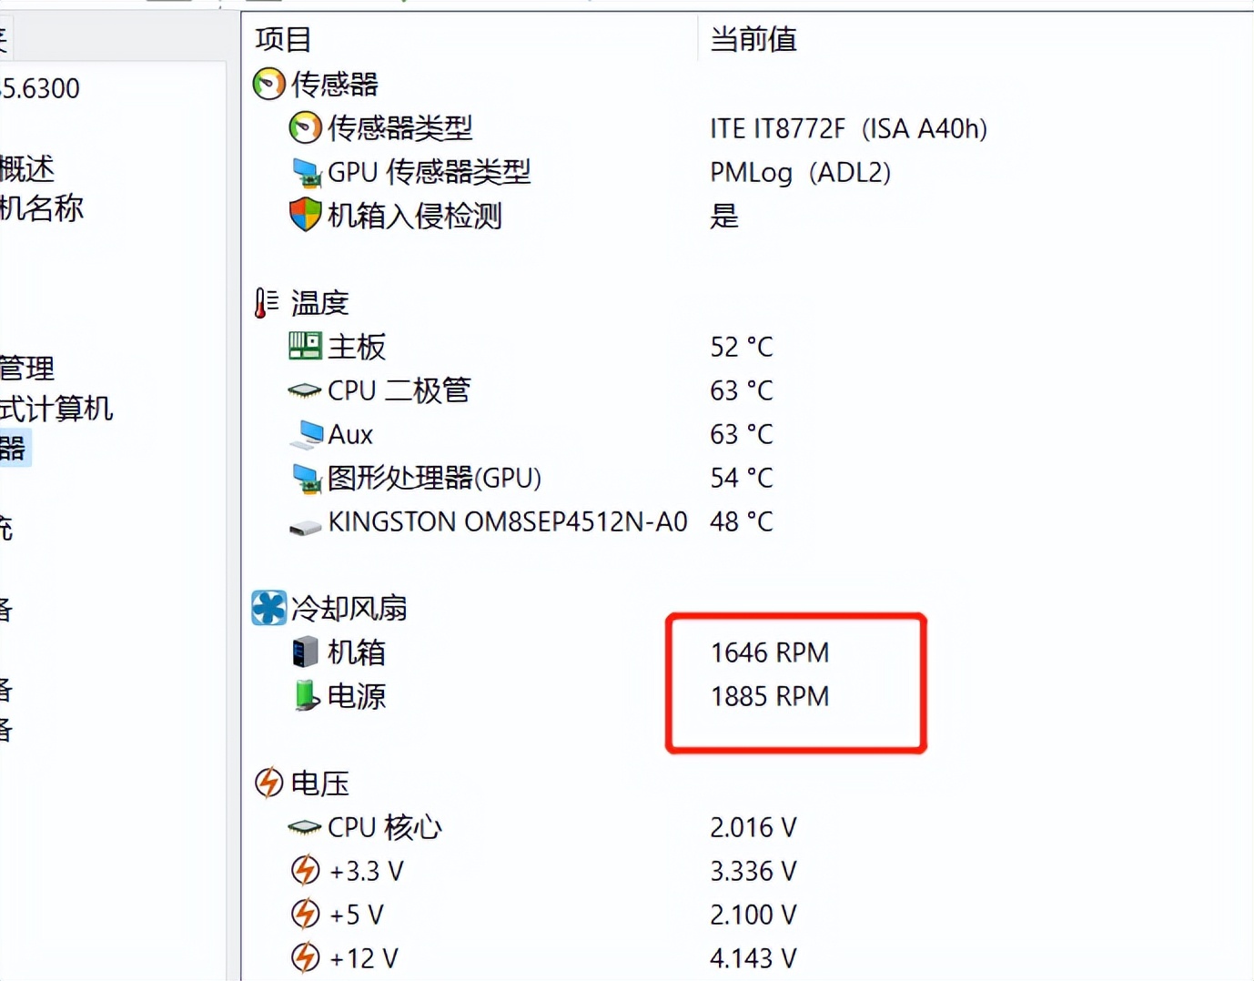Click the monitor icon next to Aux
The width and height of the screenshot is (1254, 981).
click(x=306, y=433)
